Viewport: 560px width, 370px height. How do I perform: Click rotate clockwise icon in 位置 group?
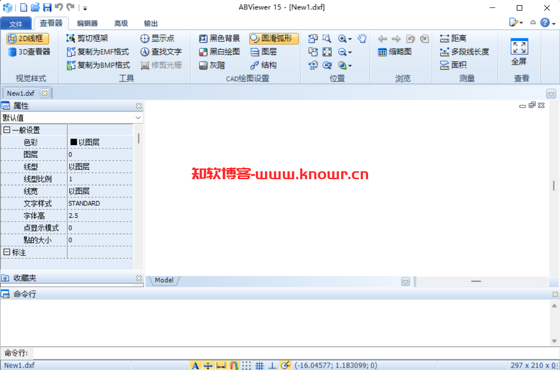[313, 52]
